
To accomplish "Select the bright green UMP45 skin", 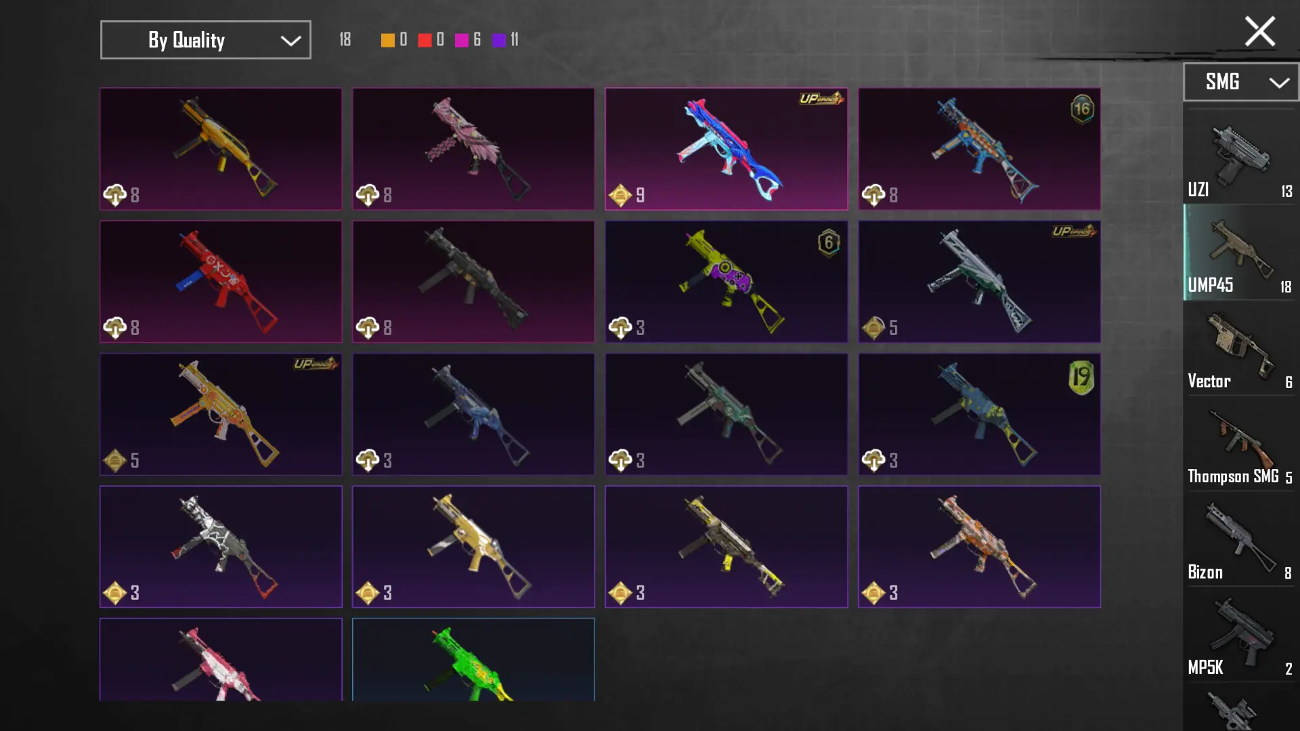I will point(473,659).
